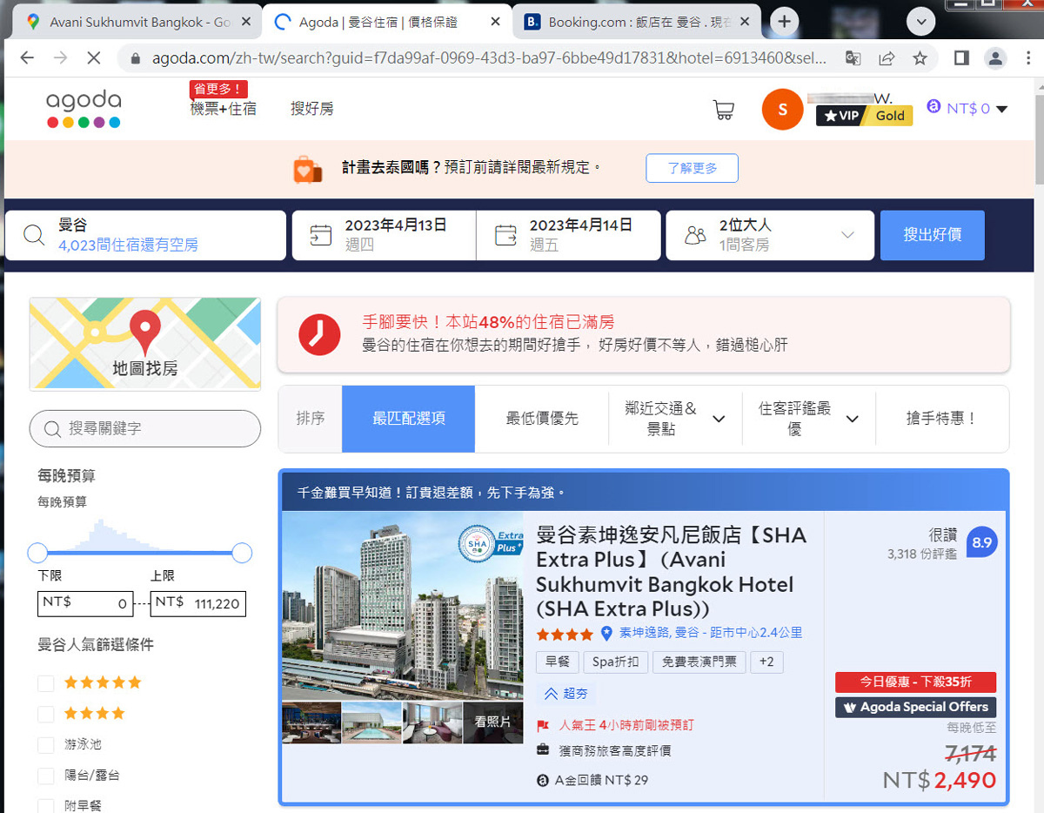Image resolution: width=1044 pixels, height=813 pixels.
Task: Click 搜出好價 search button
Action: (x=932, y=235)
